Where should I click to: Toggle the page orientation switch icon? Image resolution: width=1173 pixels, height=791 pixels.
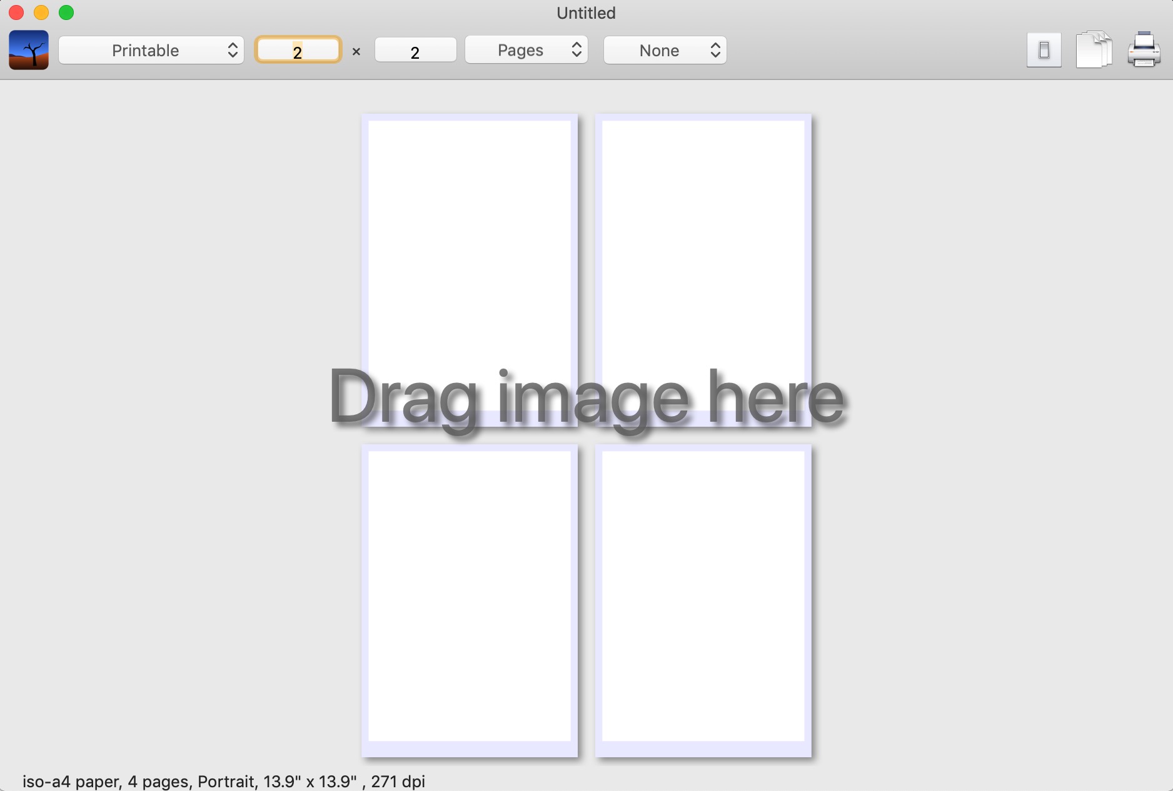pos(1043,49)
